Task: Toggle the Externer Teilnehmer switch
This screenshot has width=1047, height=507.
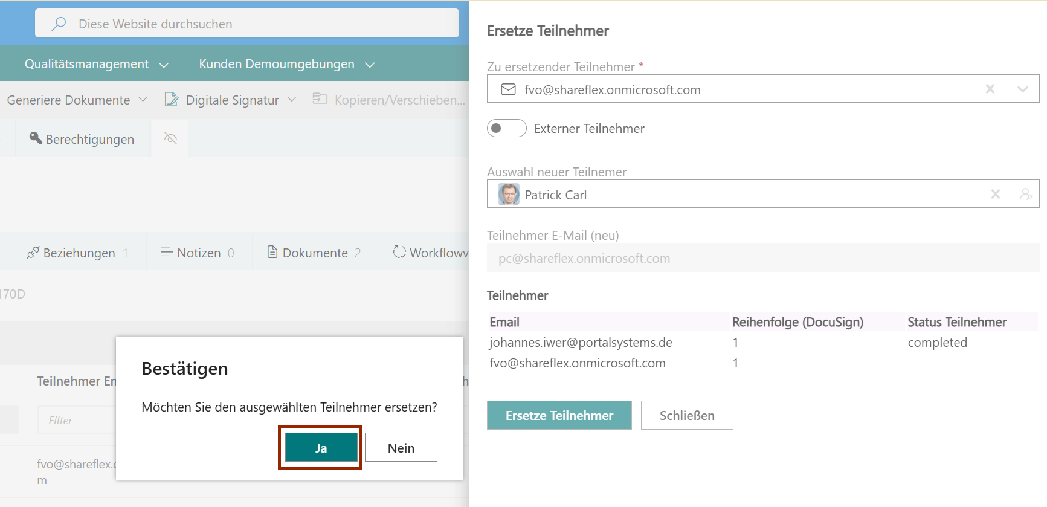Action: [x=506, y=128]
